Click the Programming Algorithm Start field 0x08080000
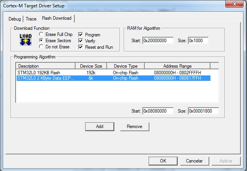Screen dimensions: 247x171 click(x=158, y=111)
